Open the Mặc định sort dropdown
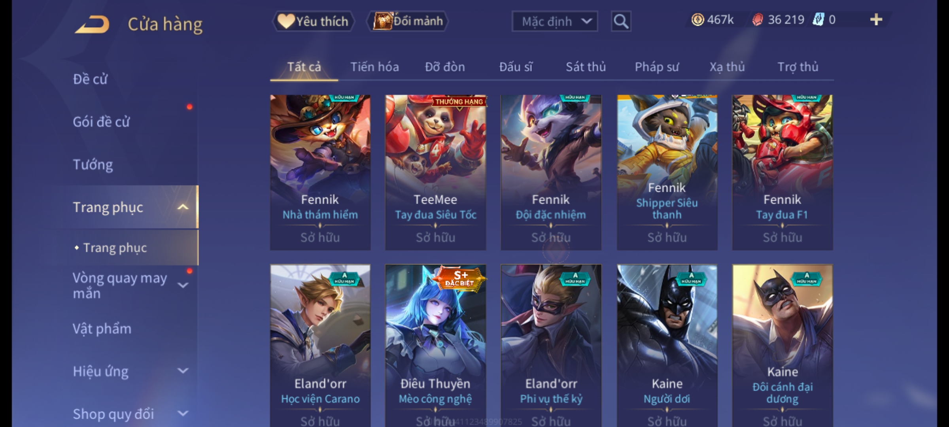This screenshot has width=949, height=427. [554, 21]
